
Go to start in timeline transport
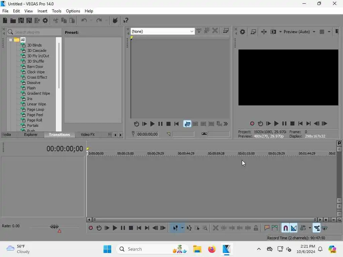coord(139,228)
